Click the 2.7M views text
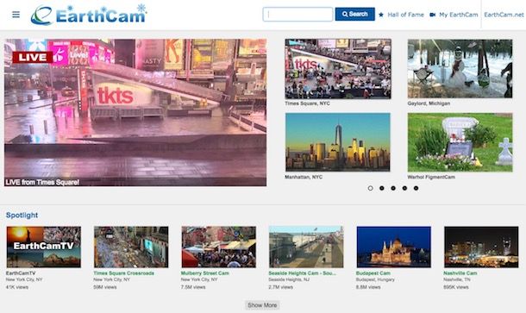The height and width of the screenshot is (313, 526). [281, 287]
